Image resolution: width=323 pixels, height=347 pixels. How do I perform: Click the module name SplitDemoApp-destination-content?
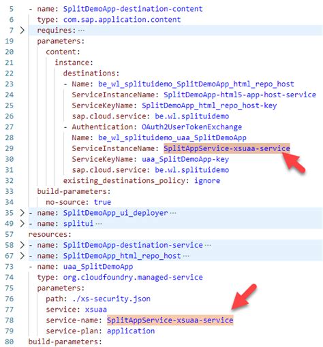click(133, 9)
